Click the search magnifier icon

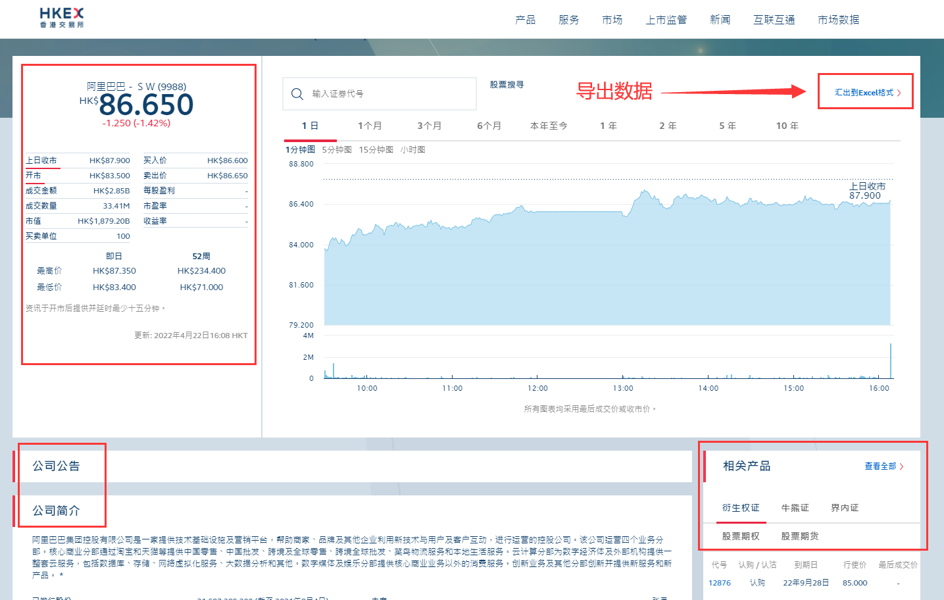pos(297,94)
